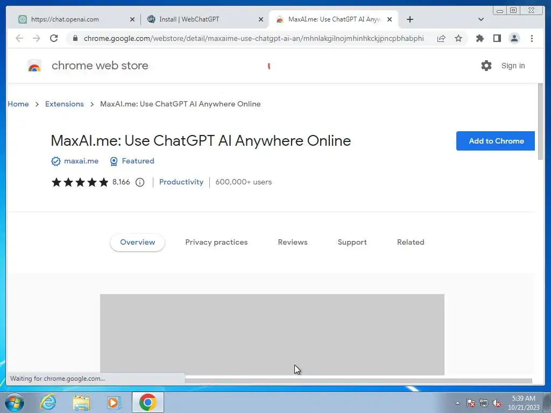Screen dimensions: 551x413
Task: Close the chat.openai.com tab
Action: pos(132,19)
